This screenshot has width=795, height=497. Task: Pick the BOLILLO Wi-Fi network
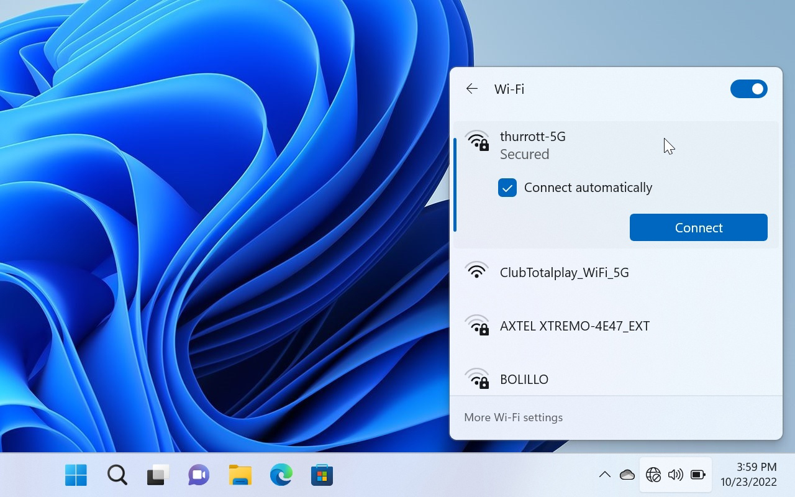tap(524, 378)
